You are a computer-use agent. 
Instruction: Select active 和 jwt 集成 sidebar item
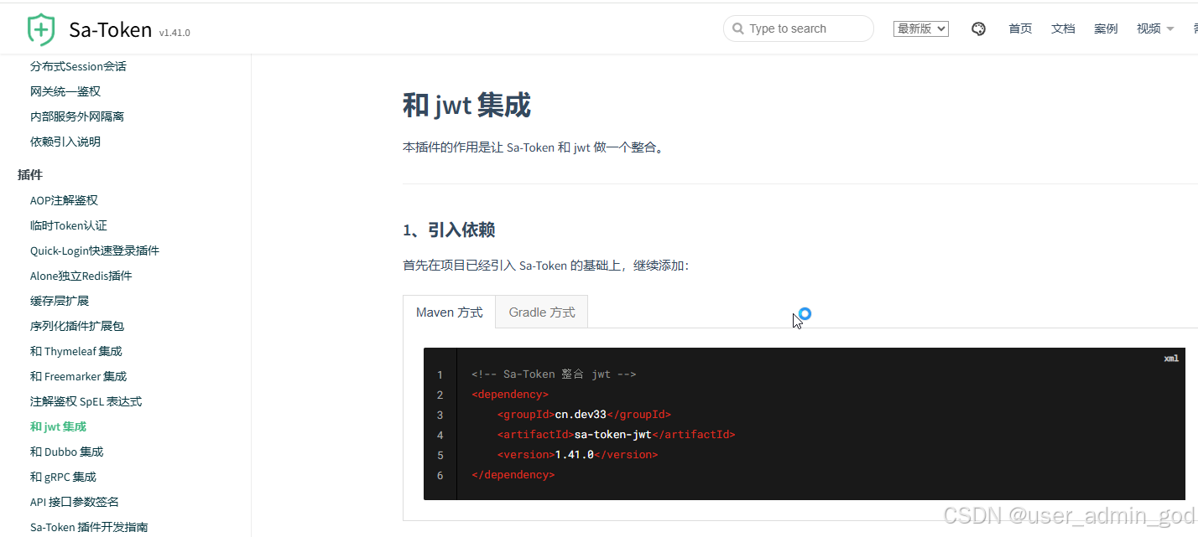tap(59, 426)
